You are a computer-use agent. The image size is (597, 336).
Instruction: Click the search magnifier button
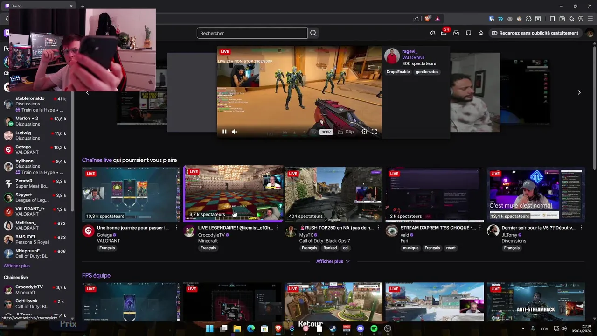(313, 33)
